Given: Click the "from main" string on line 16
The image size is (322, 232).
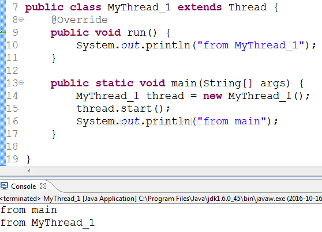Looking at the screenshot, I should [231, 121].
